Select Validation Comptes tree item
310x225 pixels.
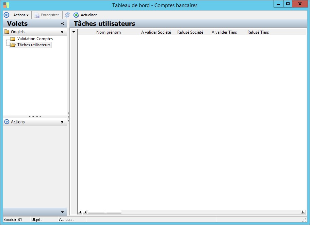point(35,39)
